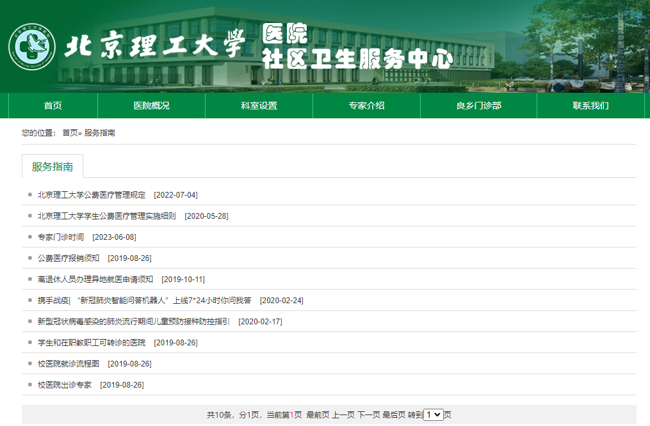Screen dimensions: 650x426
Task: Open the 校医院就诊流程图 link
Action: coord(69,364)
